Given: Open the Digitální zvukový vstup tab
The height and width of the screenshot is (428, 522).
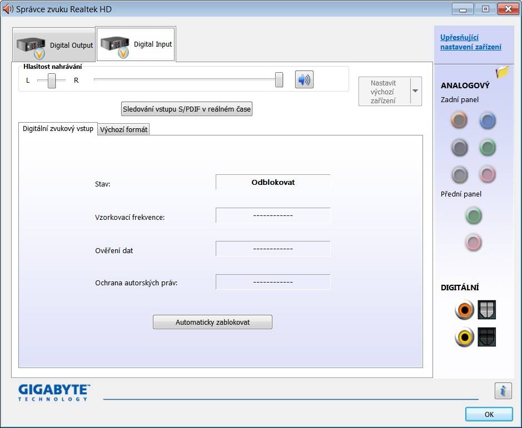Looking at the screenshot, I should click(58, 129).
